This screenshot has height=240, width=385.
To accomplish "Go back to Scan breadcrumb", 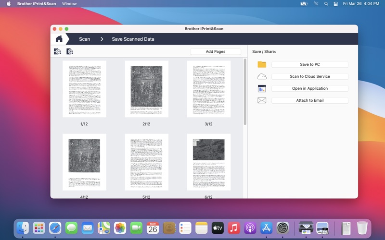I will [x=85, y=39].
